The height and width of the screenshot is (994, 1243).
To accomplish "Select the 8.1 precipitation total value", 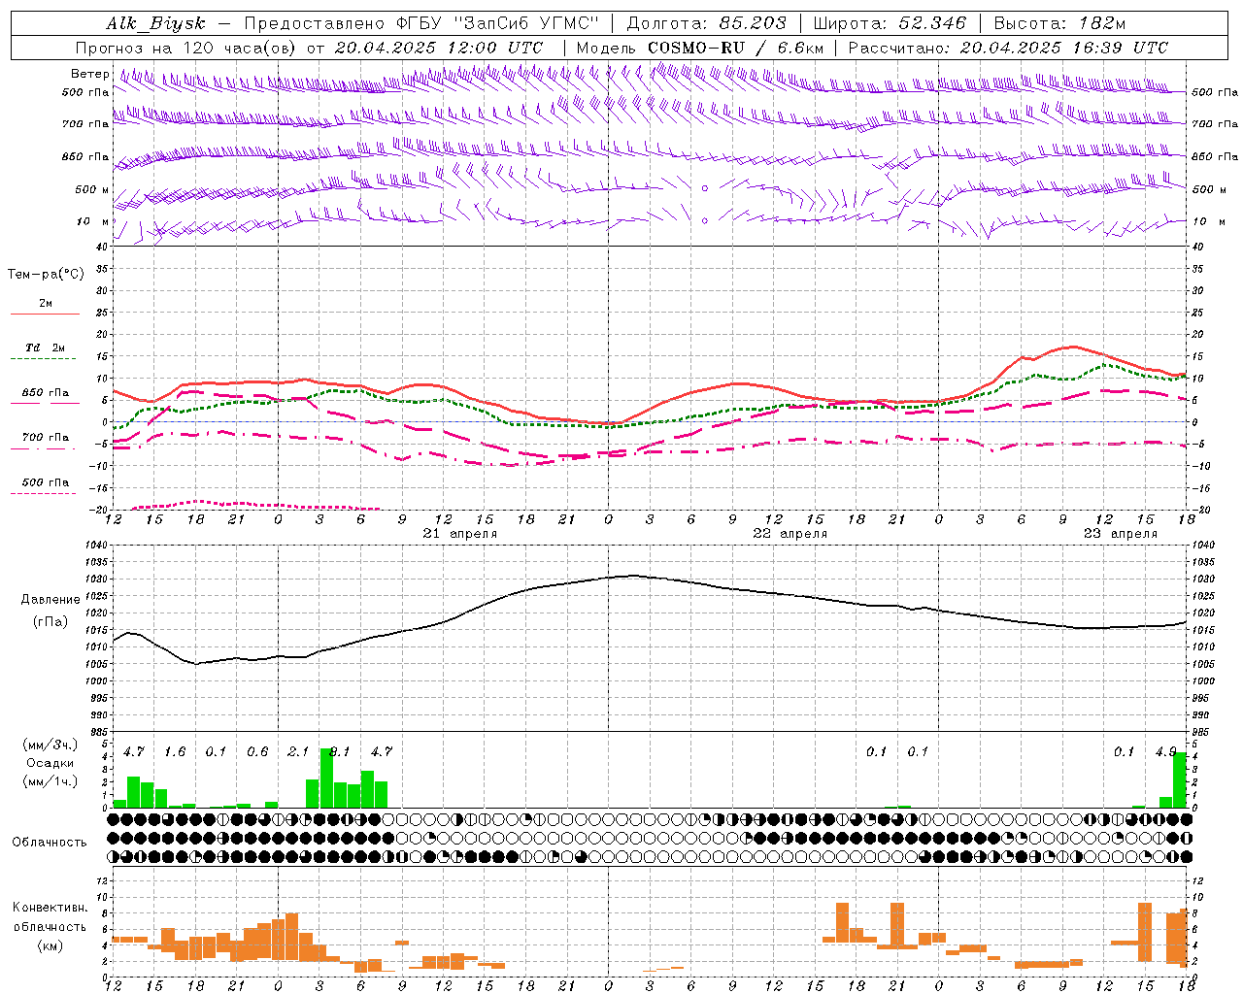I will (340, 751).
